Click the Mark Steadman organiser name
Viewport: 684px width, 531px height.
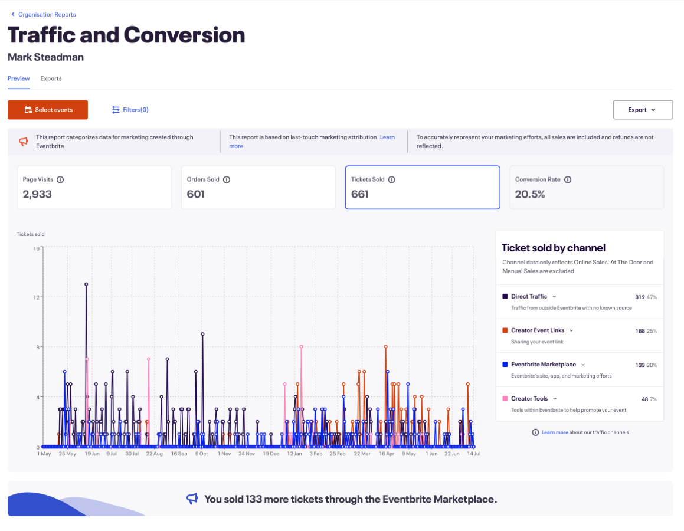click(x=46, y=57)
